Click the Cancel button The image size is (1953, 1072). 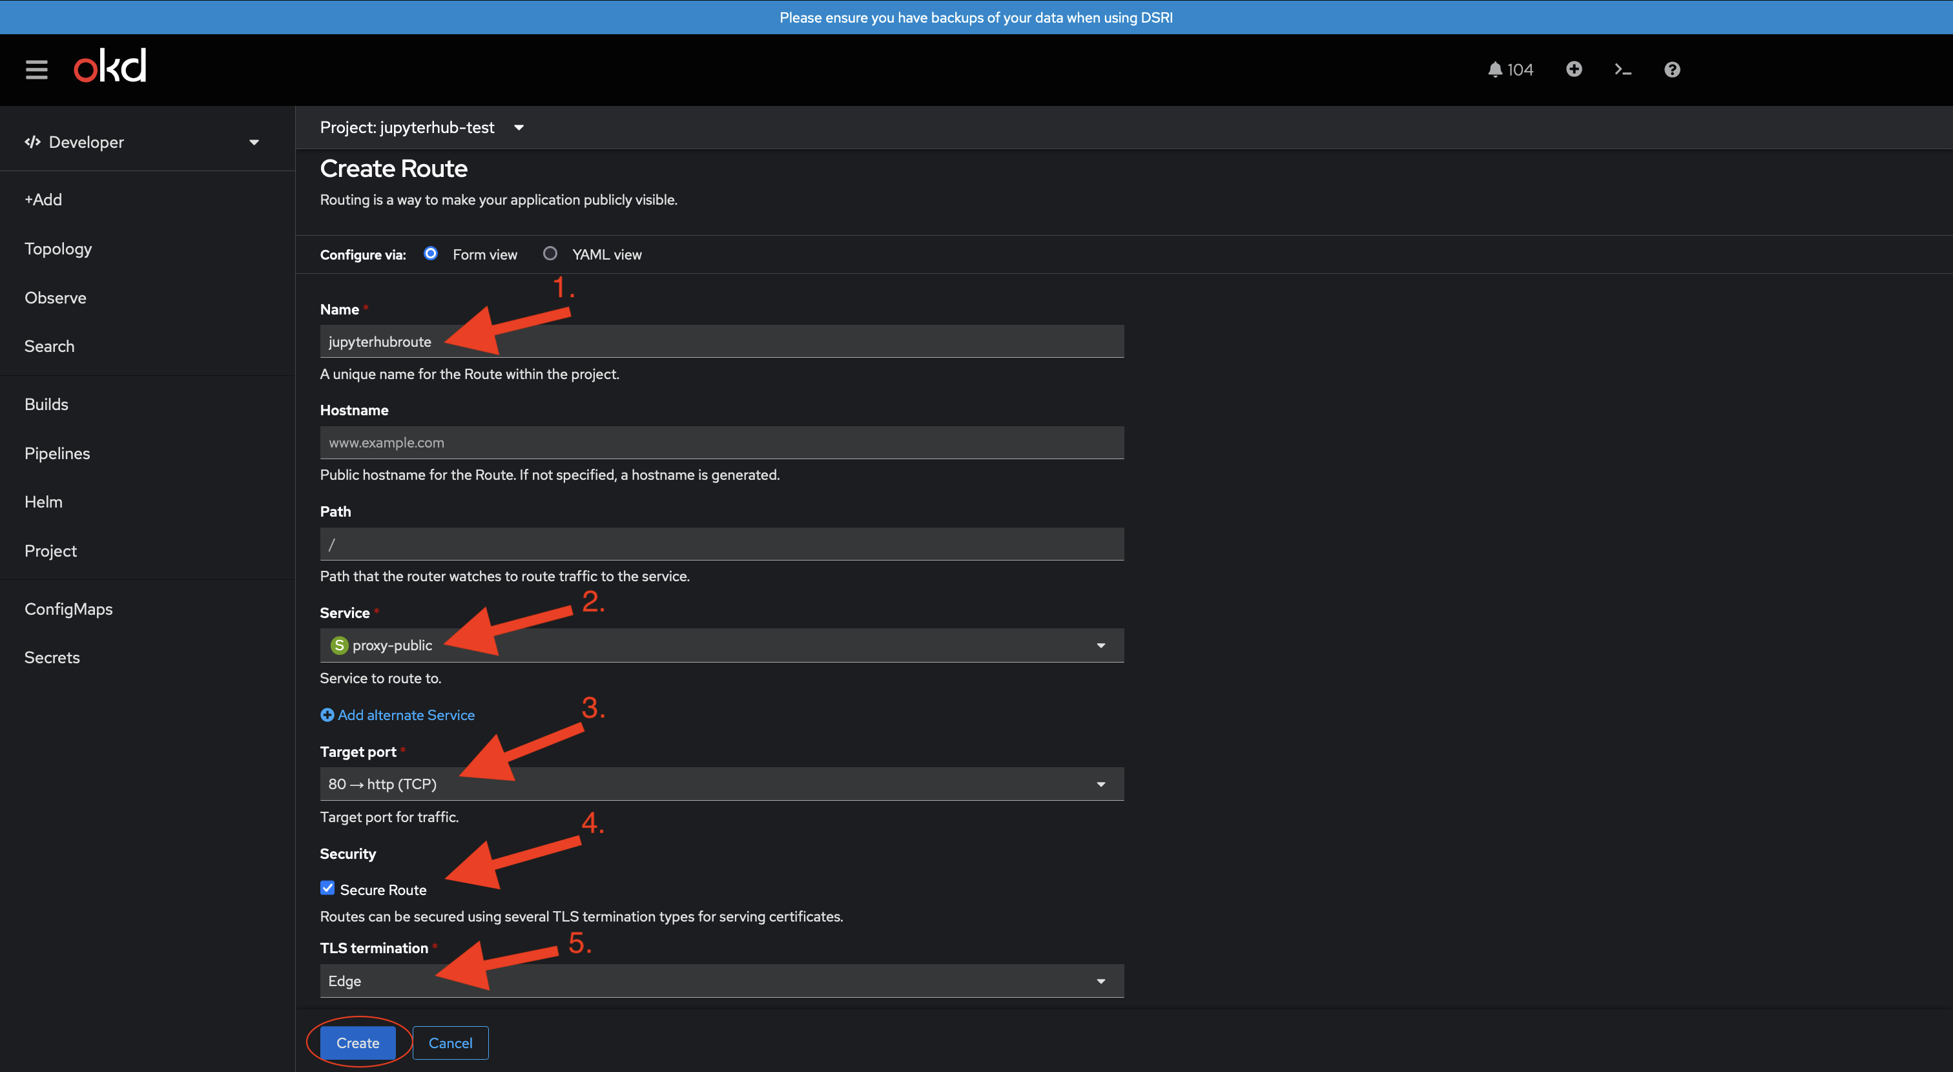click(x=450, y=1043)
